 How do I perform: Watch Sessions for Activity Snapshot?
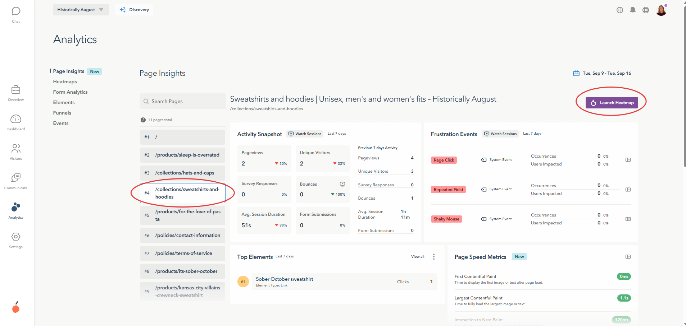tap(305, 134)
